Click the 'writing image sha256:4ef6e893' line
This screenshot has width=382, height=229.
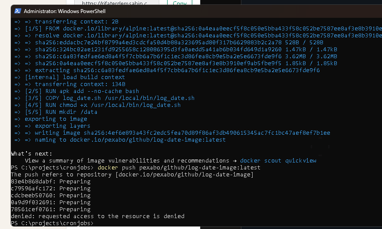tap(172, 133)
